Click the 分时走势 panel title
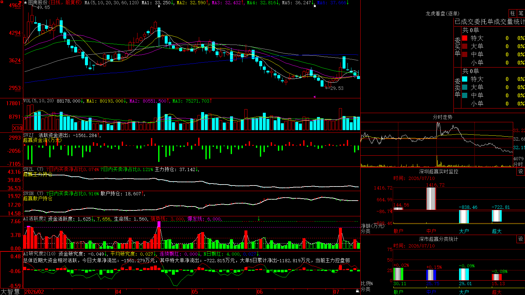The height and width of the screenshot is (295, 525). pos(443,117)
